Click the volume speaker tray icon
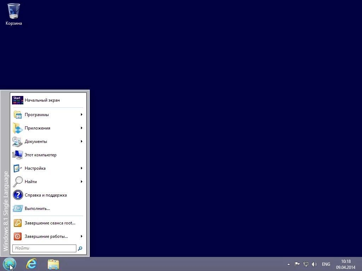362x271 pixels. click(x=314, y=264)
